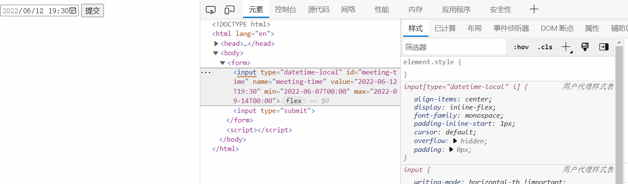The width and height of the screenshot is (628, 184).
Task: Open the 安全性 tab
Action: pyautogui.click(x=500, y=9)
